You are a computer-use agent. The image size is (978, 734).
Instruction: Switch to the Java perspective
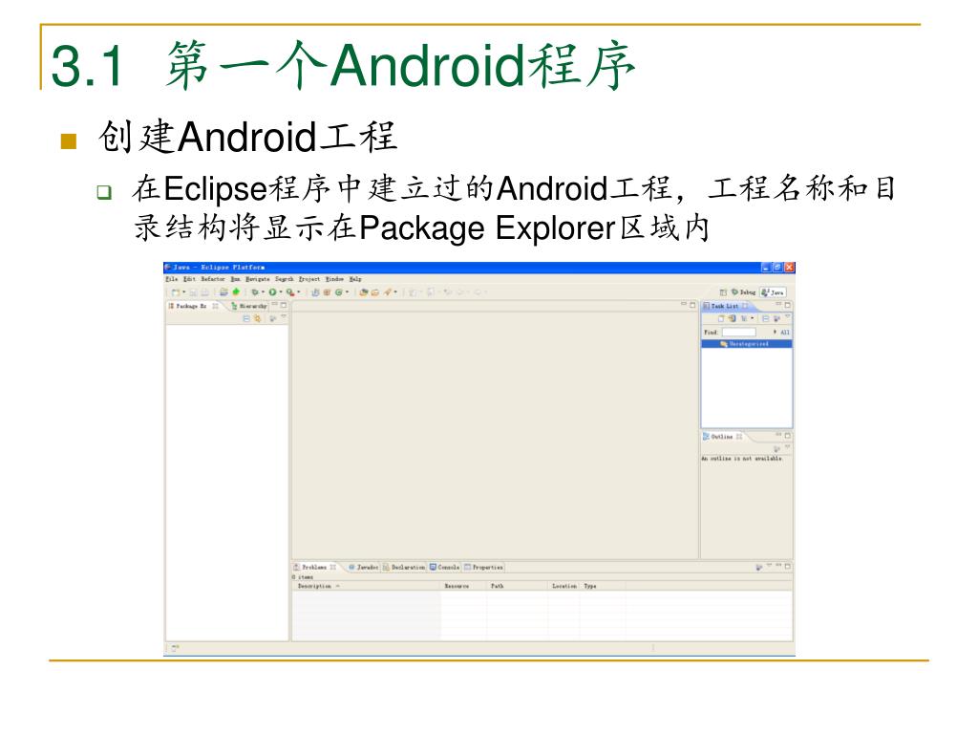773,292
